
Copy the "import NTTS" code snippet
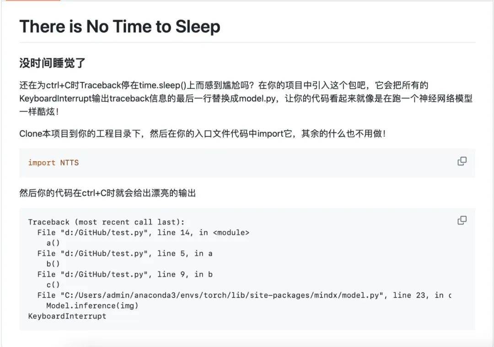[462, 161]
